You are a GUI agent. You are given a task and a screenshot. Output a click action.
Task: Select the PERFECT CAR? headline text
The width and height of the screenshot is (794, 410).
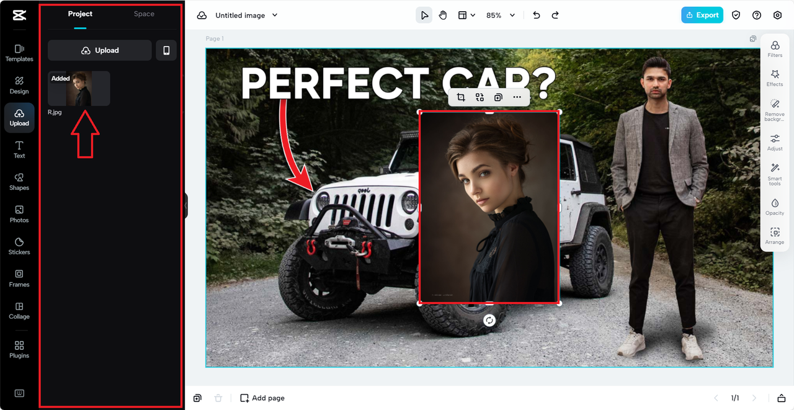(398, 83)
